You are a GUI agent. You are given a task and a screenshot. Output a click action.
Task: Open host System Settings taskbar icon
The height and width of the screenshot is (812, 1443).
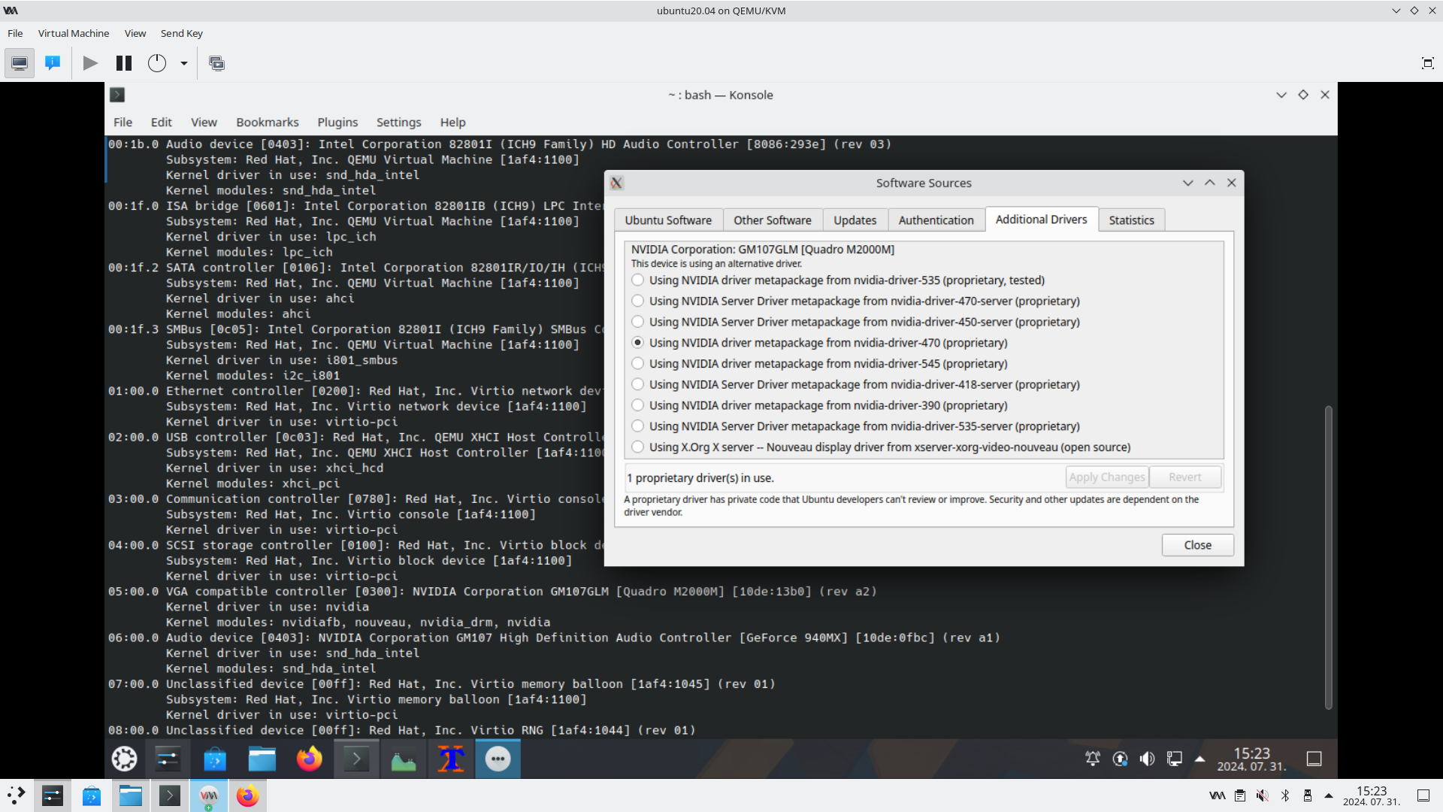(x=53, y=795)
